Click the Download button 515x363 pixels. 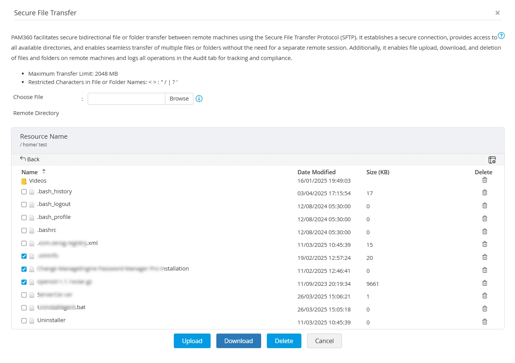click(239, 341)
